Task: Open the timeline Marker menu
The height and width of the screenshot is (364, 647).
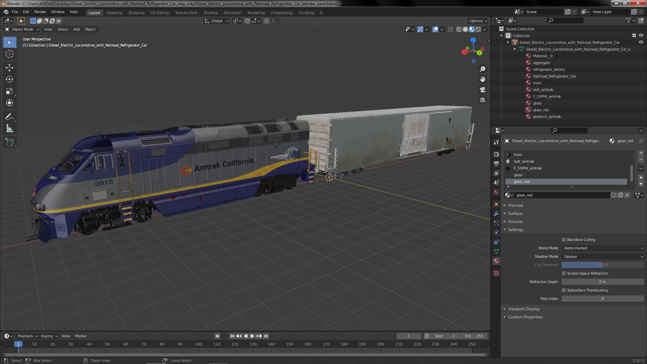Action: [x=81, y=336]
